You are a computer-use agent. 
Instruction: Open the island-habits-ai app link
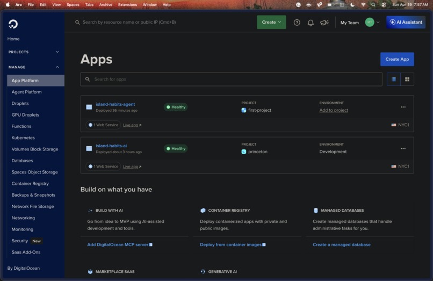(111, 146)
